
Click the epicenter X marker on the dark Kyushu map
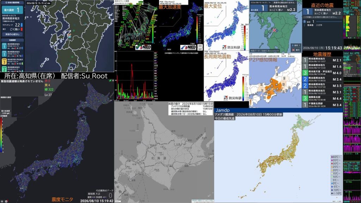click(69, 36)
